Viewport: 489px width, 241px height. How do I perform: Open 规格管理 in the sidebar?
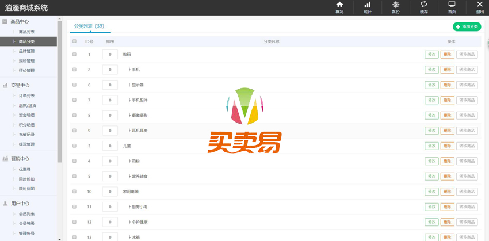(x=26, y=61)
